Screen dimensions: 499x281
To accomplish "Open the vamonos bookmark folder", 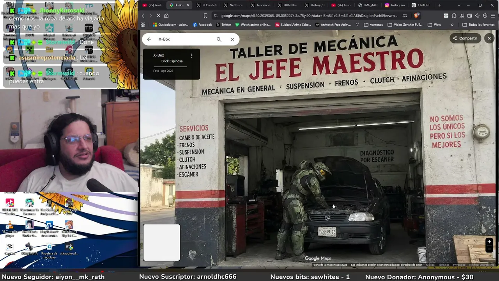I will click(x=373, y=25).
